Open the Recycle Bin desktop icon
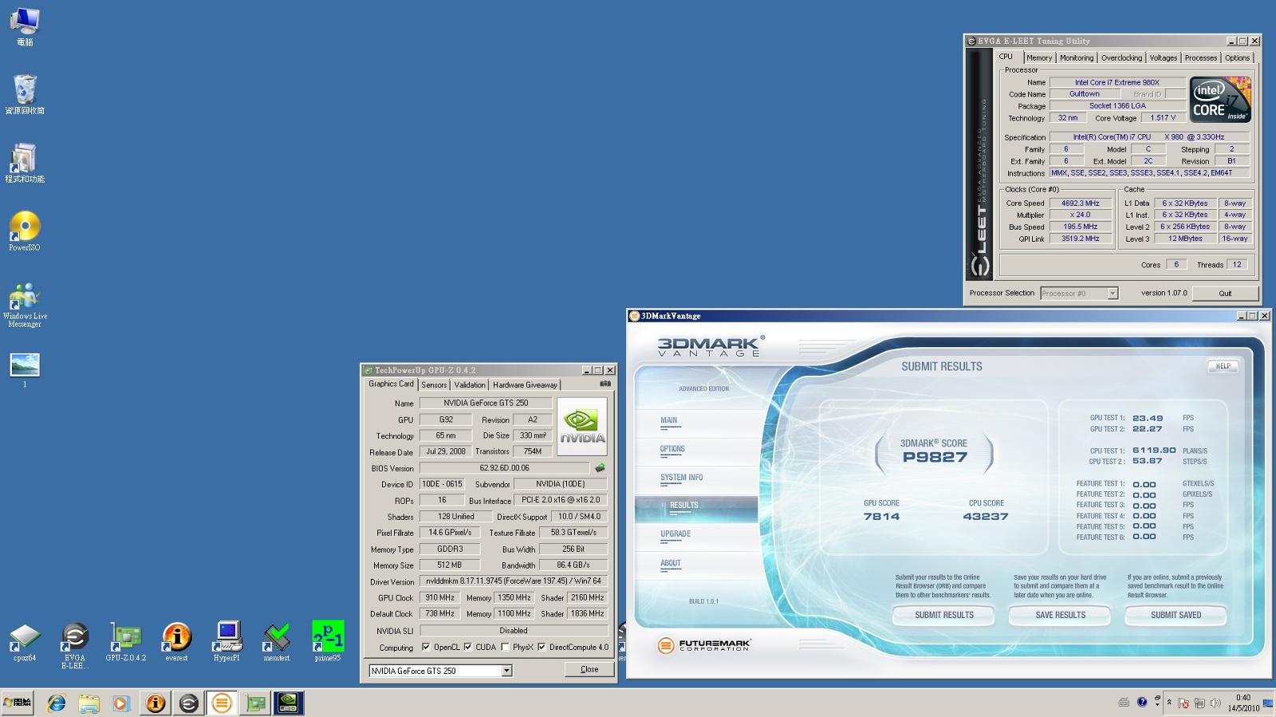Screen dimensions: 1276x717 [x=25, y=95]
